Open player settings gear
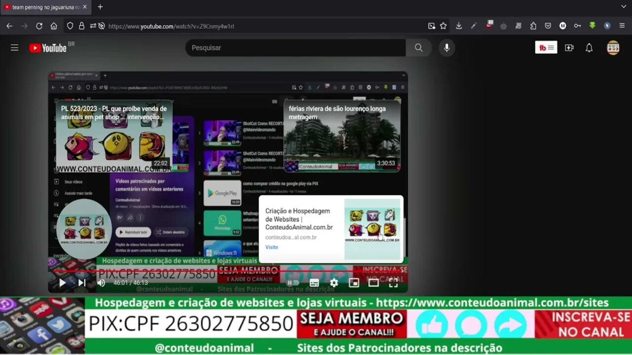632x355 pixels. 334,283
